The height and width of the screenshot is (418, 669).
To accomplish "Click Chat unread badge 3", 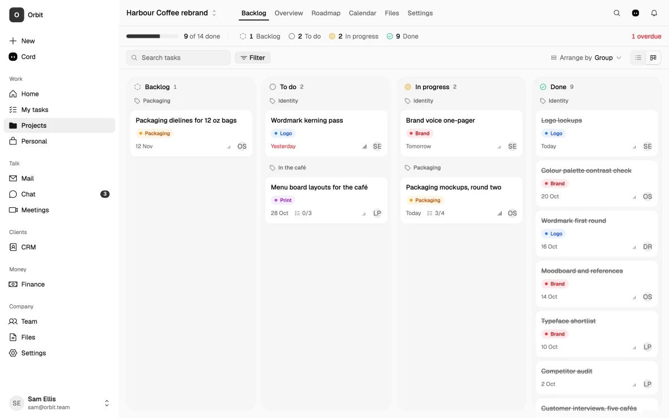I will [105, 194].
